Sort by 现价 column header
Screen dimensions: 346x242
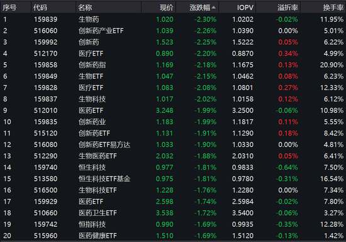[167, 8]
